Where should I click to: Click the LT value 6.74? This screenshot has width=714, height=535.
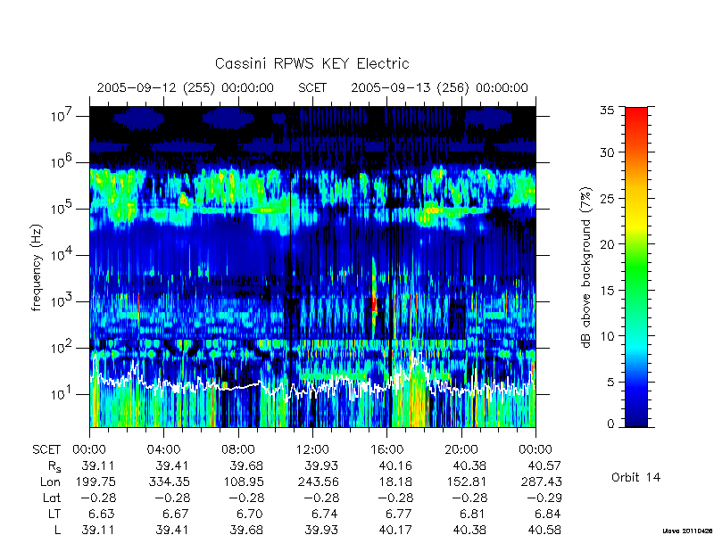[324, 514]
